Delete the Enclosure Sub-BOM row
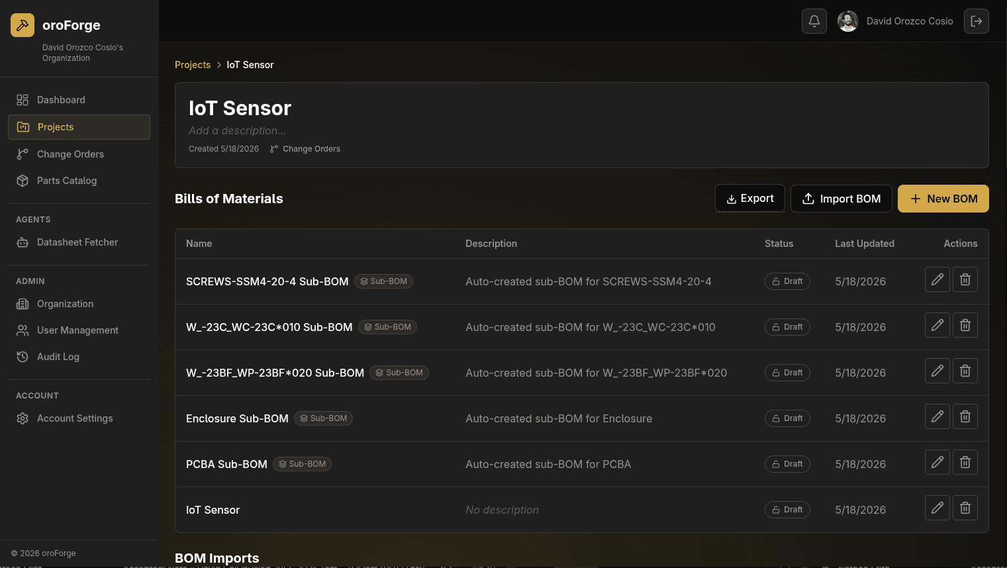Image resolution: width=1007 pixels, height=568 pixels. click(965, 416)
